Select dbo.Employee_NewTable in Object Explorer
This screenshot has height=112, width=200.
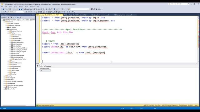tap(20, 50)
